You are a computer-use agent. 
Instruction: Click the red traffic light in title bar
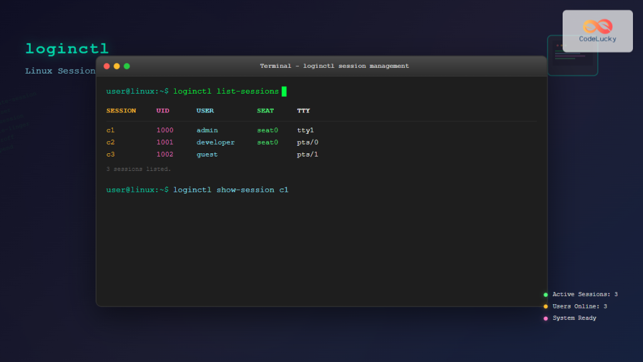[x=107, y=65]
